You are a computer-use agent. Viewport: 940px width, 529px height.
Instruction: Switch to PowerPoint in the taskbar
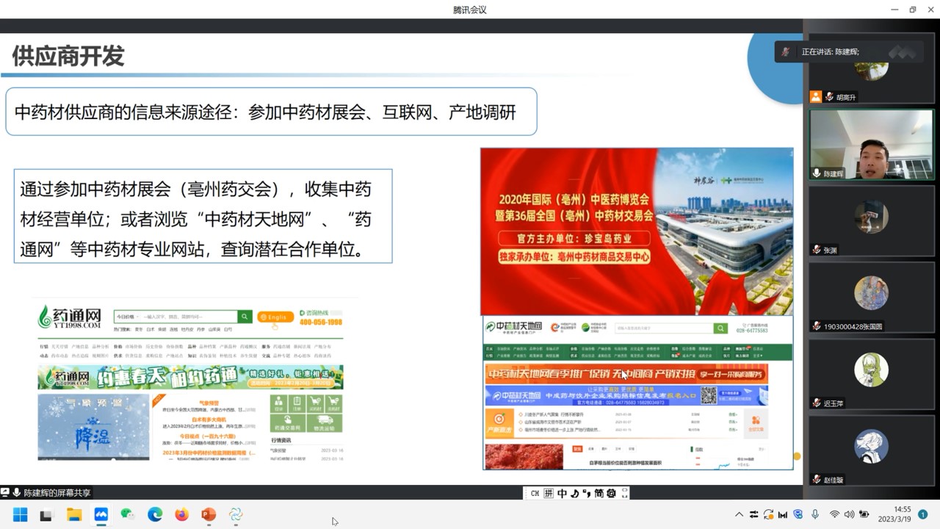pyautogui.click(x=209, y=514)
